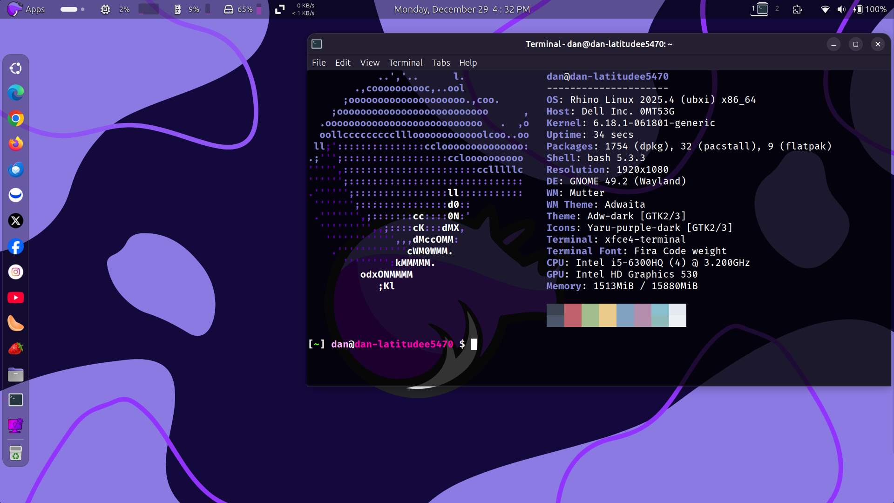Launch the Rhino system upgrade tool from the dock
Image resolution: width=894 pixels, height=503 pixels.
point(16,425)
